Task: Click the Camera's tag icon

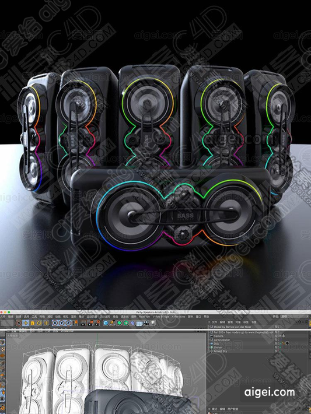Action: coord(283,336)
